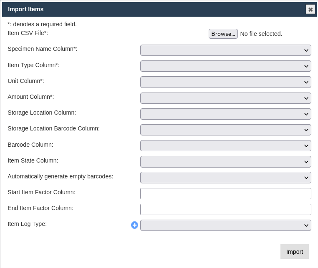Expand Storage Location Barcode Column dropdown
The width and height of the screenshot is (318, 268).
(225, 130)
